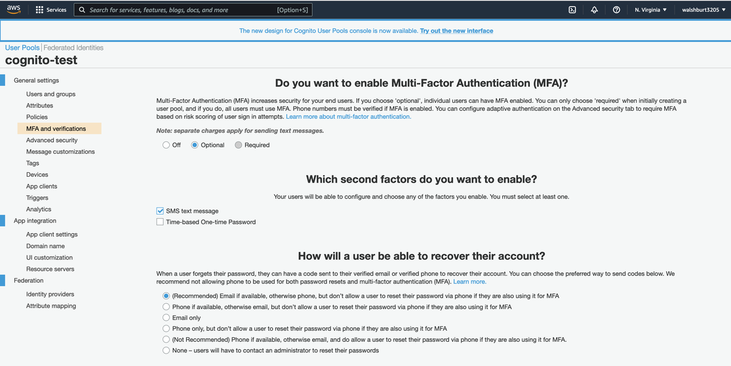731x366 pixels.
Task: Open Resource servers page
Action: [50, 269]
